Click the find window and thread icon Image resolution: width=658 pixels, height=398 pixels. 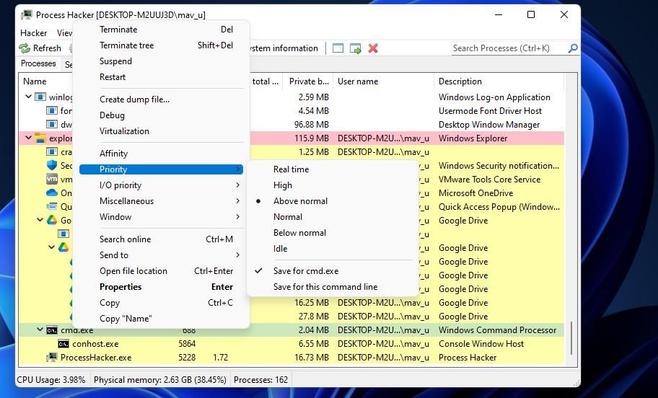click(356, 48)
